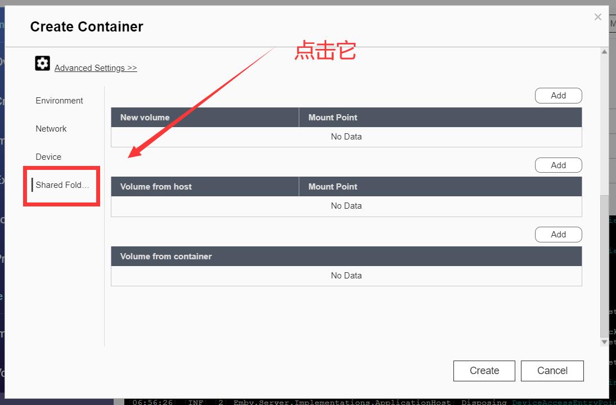This screenshot has height=405, width=616.
Task: Close the Create Container dialog
Action: tap(597, 16)
